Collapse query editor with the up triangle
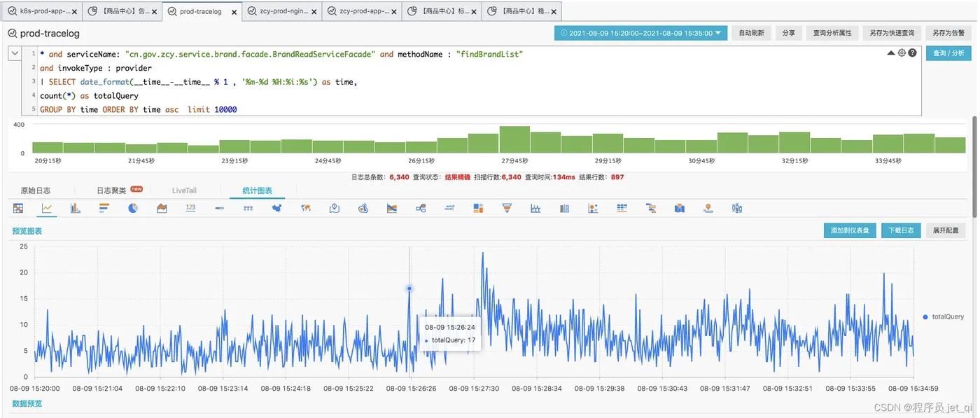 (891, 53)
